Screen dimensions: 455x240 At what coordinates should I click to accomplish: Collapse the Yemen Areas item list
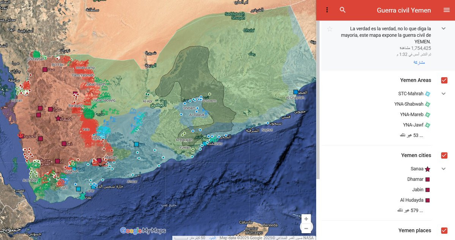443,94
